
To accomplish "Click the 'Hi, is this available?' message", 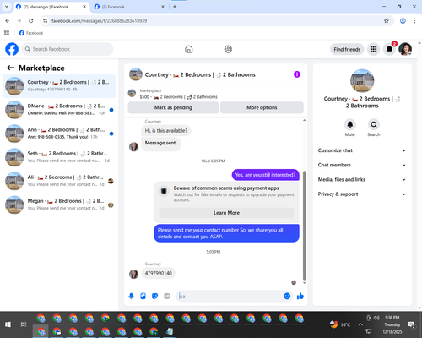I will point(166,131).
